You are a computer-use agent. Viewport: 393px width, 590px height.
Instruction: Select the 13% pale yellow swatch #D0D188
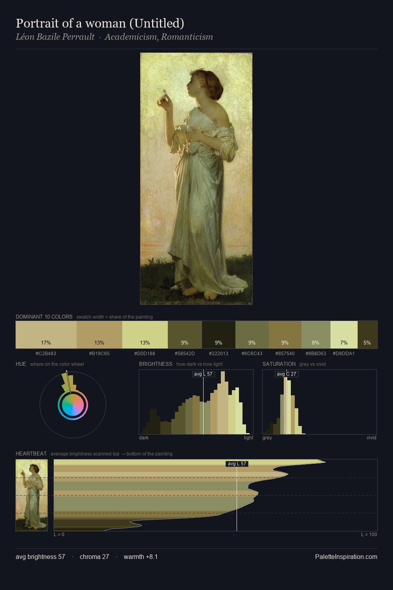pyautogui.click(x=145, y=335)
